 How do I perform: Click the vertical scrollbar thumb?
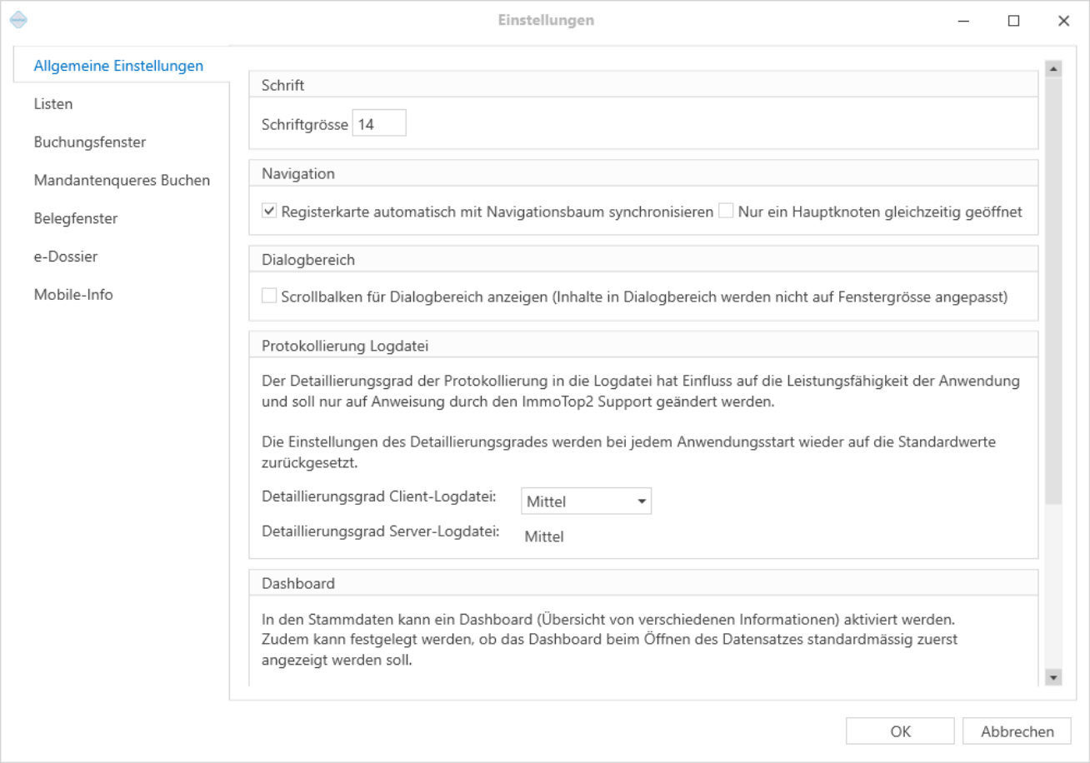point(1054,291)
